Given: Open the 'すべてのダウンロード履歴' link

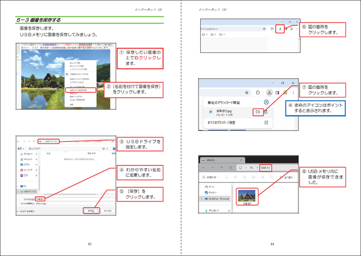Looking at the screenshot, I should 221,123.
